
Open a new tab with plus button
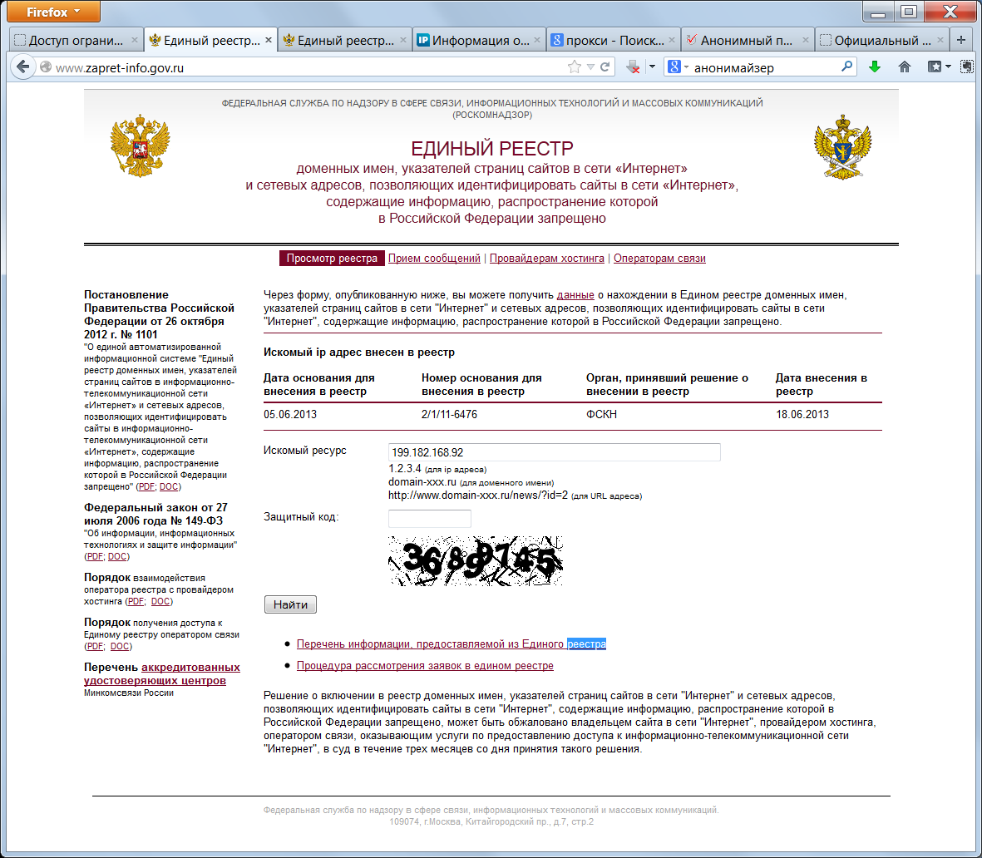961,40
